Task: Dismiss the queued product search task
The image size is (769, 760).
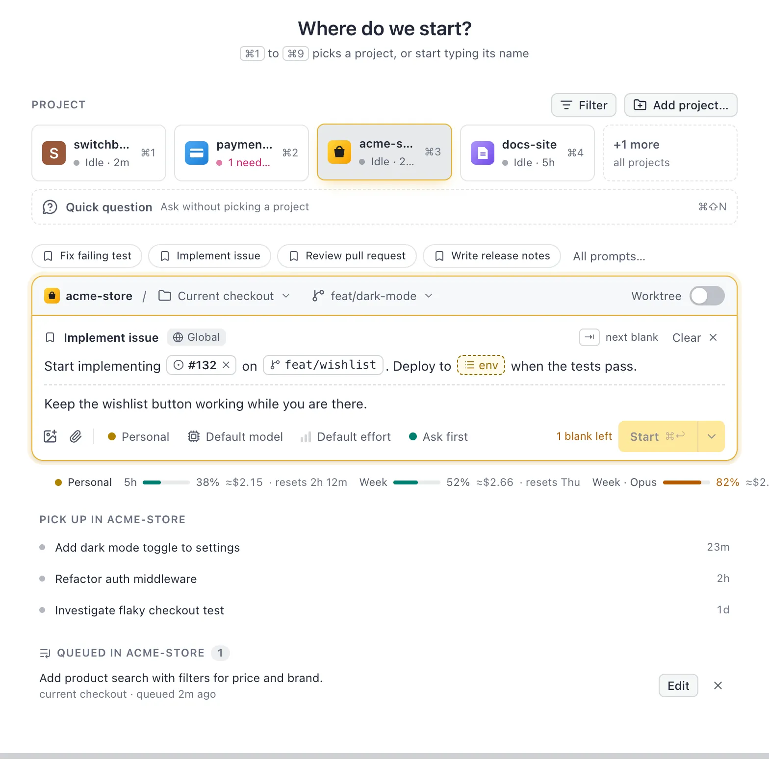Action: [718, 685]
